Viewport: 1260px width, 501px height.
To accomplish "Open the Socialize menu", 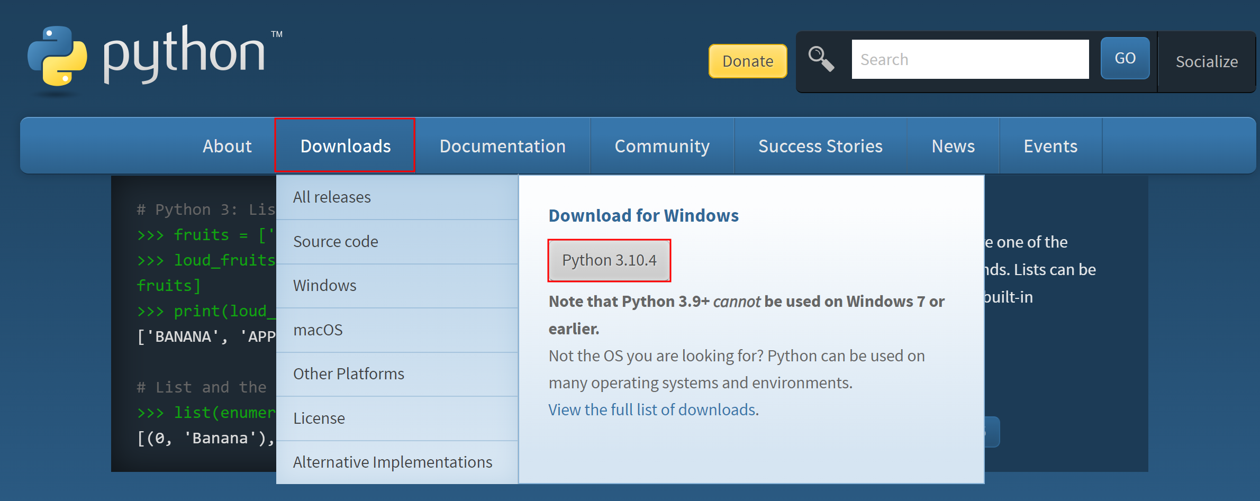I will (1207, 61).
